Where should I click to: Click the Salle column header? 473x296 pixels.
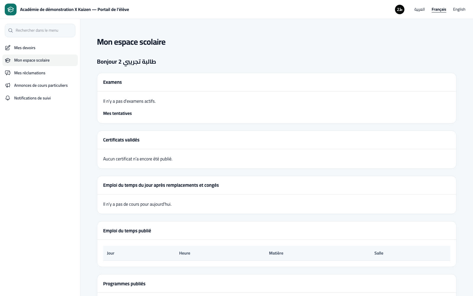379,253
